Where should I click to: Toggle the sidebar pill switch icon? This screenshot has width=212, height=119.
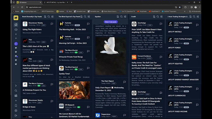[x=16, y=30]
